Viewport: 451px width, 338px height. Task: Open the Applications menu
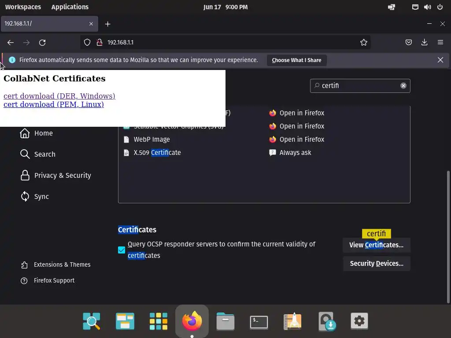click(x=70, y=7)
